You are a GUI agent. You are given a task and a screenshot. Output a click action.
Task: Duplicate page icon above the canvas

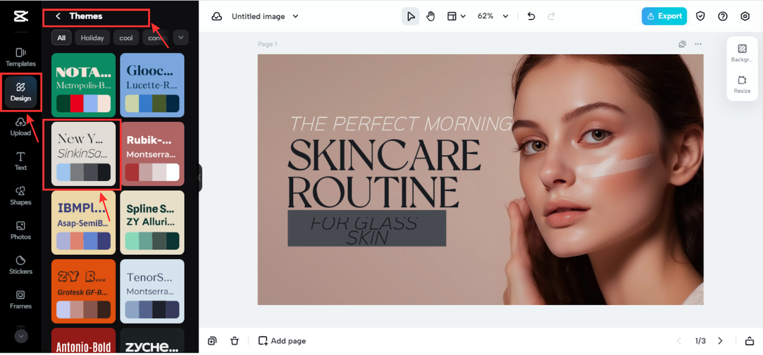click(x=683, y=44)
